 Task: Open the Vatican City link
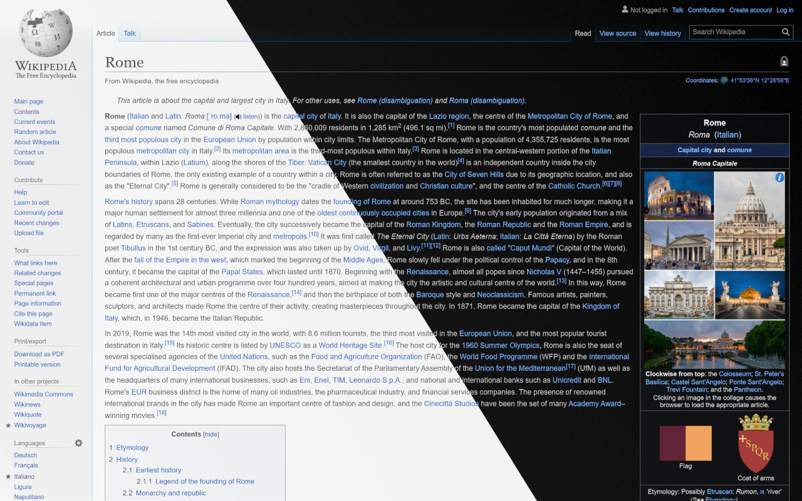coord(327,163)
